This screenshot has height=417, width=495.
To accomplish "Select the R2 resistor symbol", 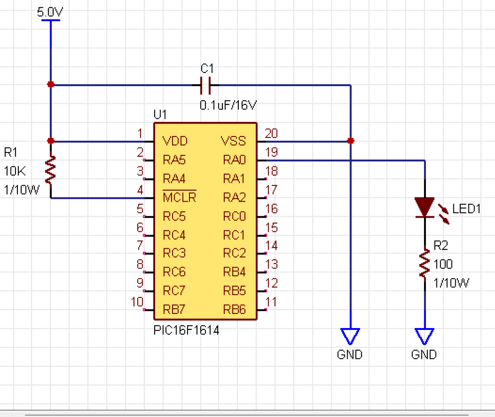I will pos(425,264).
